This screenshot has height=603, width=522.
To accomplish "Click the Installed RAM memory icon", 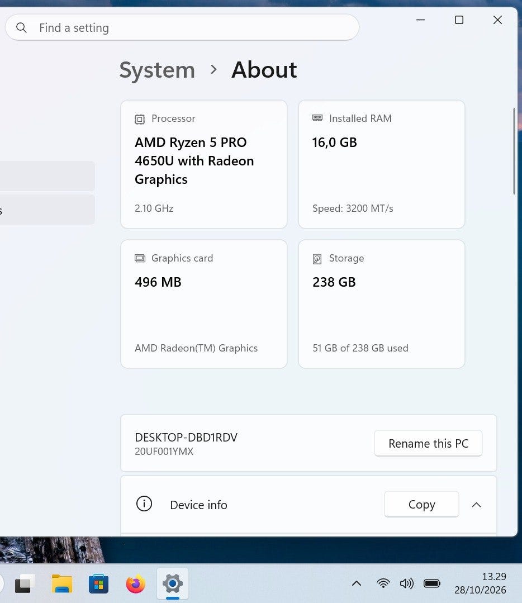I will point(317,118).
